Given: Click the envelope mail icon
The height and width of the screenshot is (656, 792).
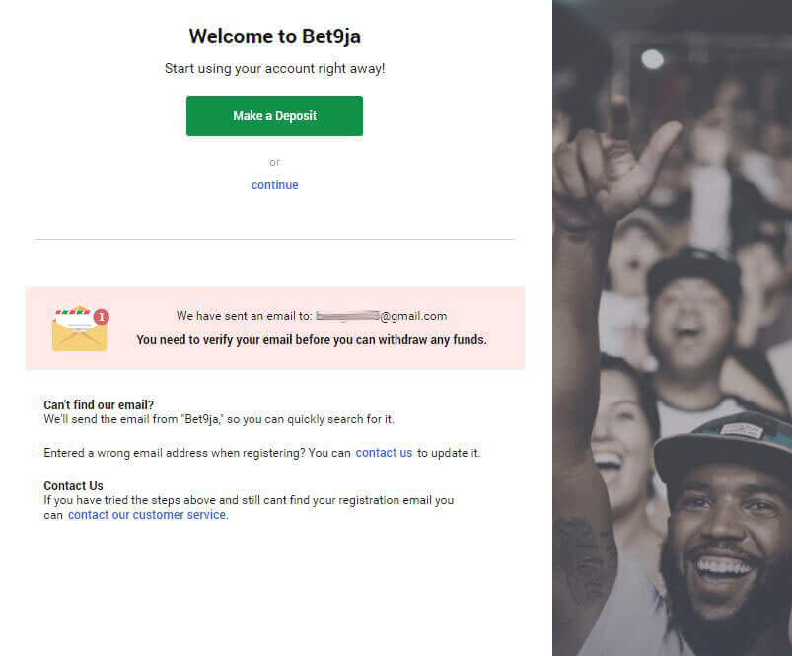Looking at the screenshot, I should click(78, 330).
